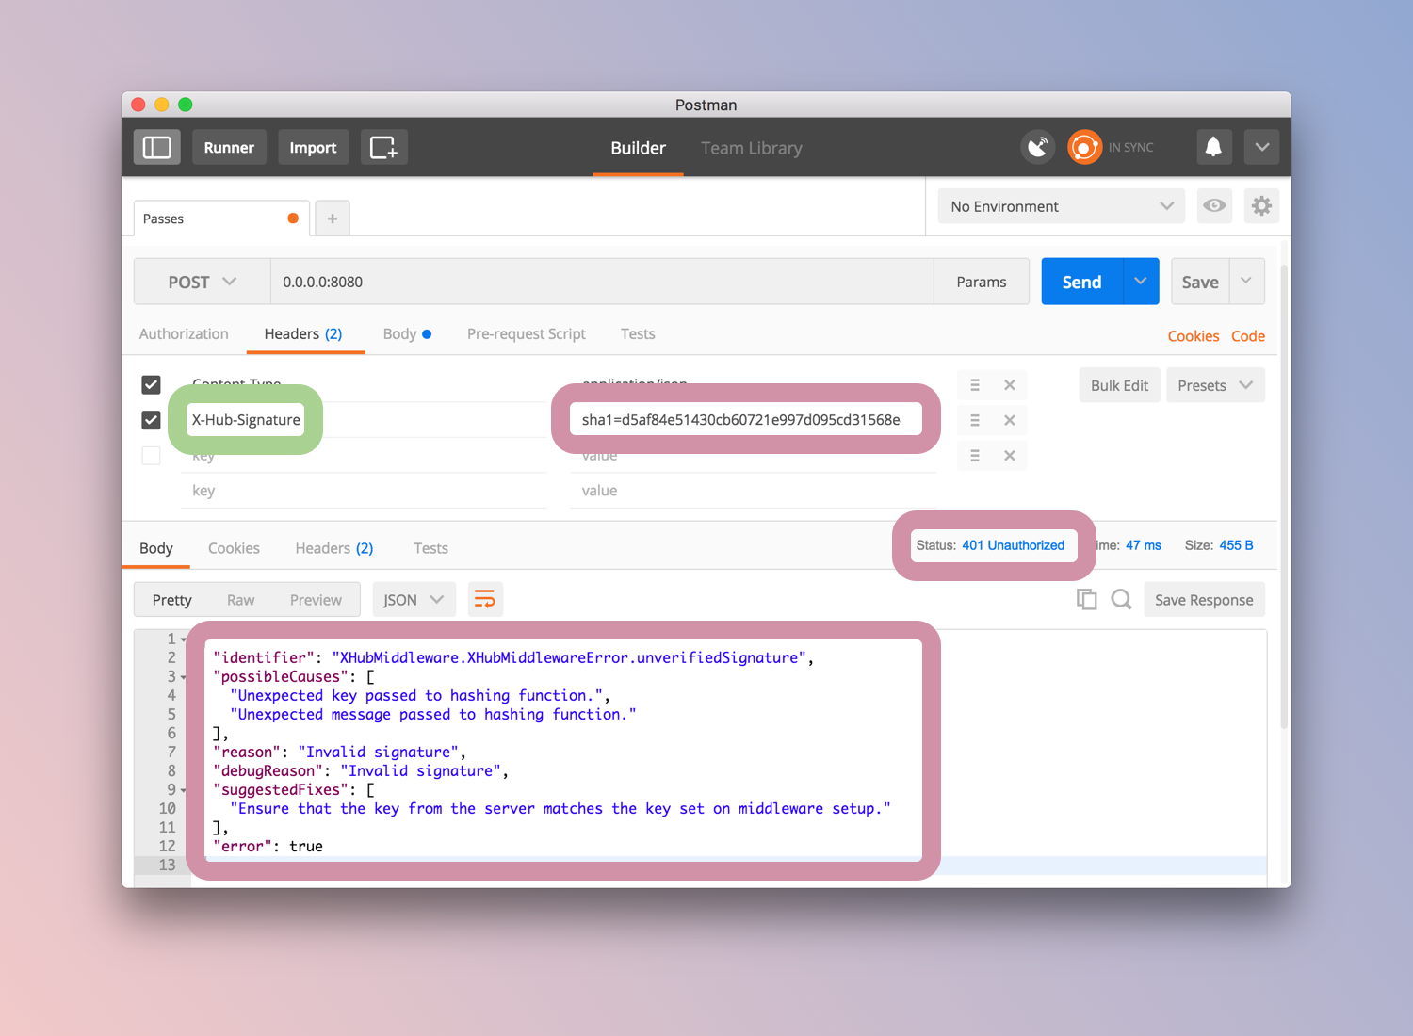Viewport: 1413px width, 1036px height.
Task: Select the Pretty response view
Action: (171, 600)
